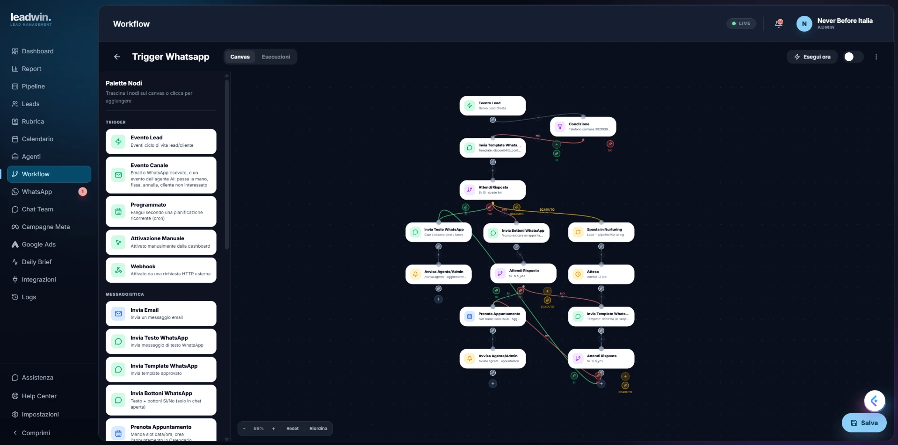Add Invia Bottoni WhatsApp from palette

[x=161, y=400]
